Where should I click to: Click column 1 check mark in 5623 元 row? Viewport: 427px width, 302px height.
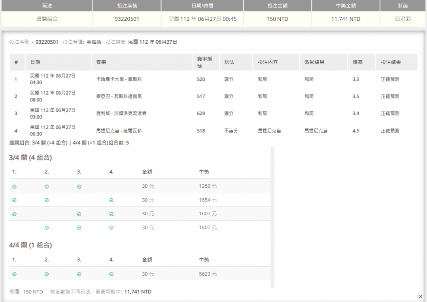click(14, 274)
